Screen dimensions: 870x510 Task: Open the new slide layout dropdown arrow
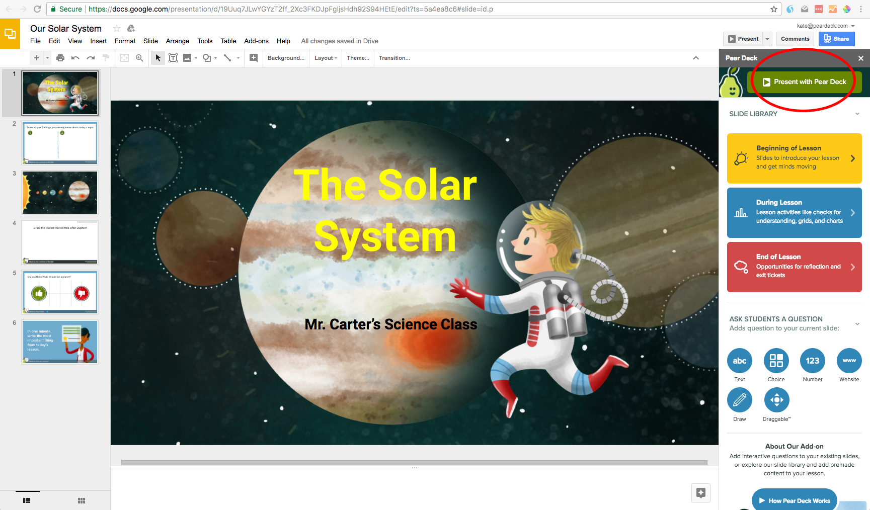pos(48,58)
